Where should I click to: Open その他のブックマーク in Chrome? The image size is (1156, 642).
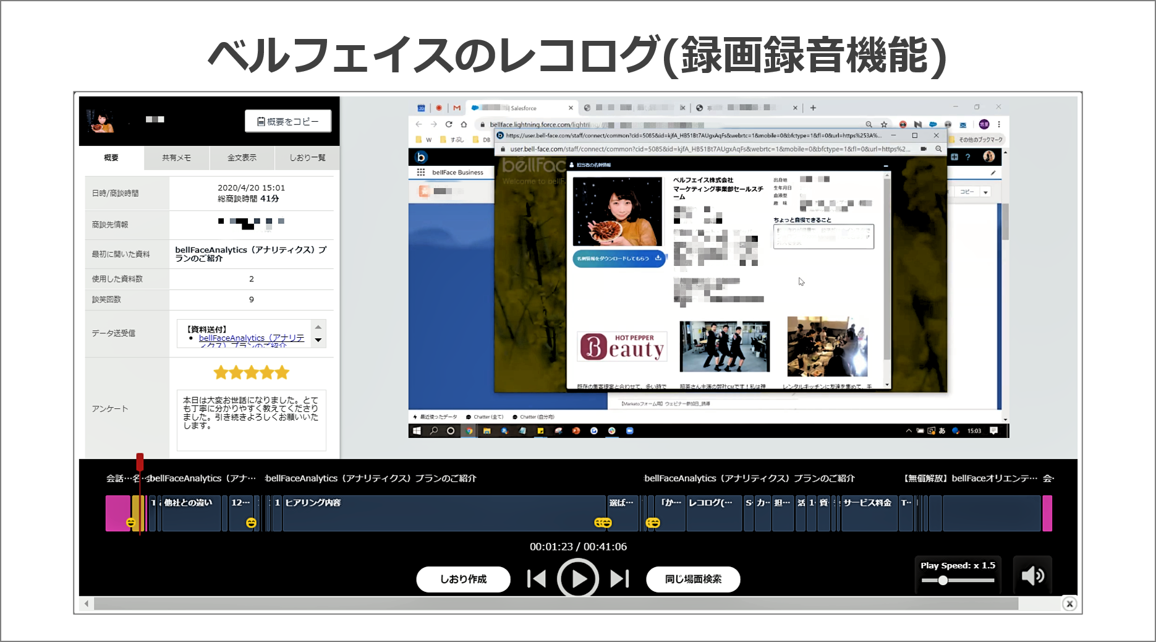click(980, 139)
